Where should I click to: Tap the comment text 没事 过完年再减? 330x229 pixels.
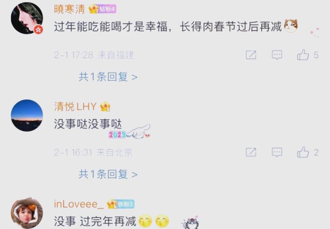point(95,221)
